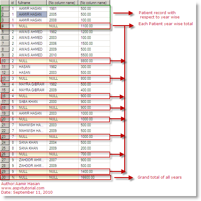Click ZAHOOR AHM... name in row 27
The image size is (201, 201).
[32, 160]
